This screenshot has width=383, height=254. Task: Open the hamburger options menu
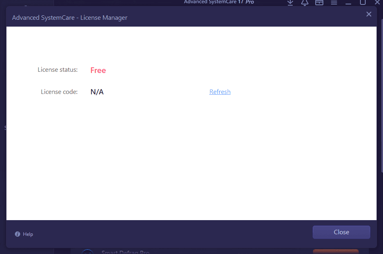tap(334, 2)
